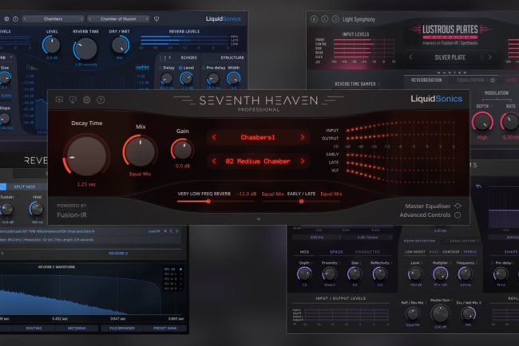Toggle the Structure Pre-delay checkbox
Viewport: 519px width, 346px height.
coord(203,68)
